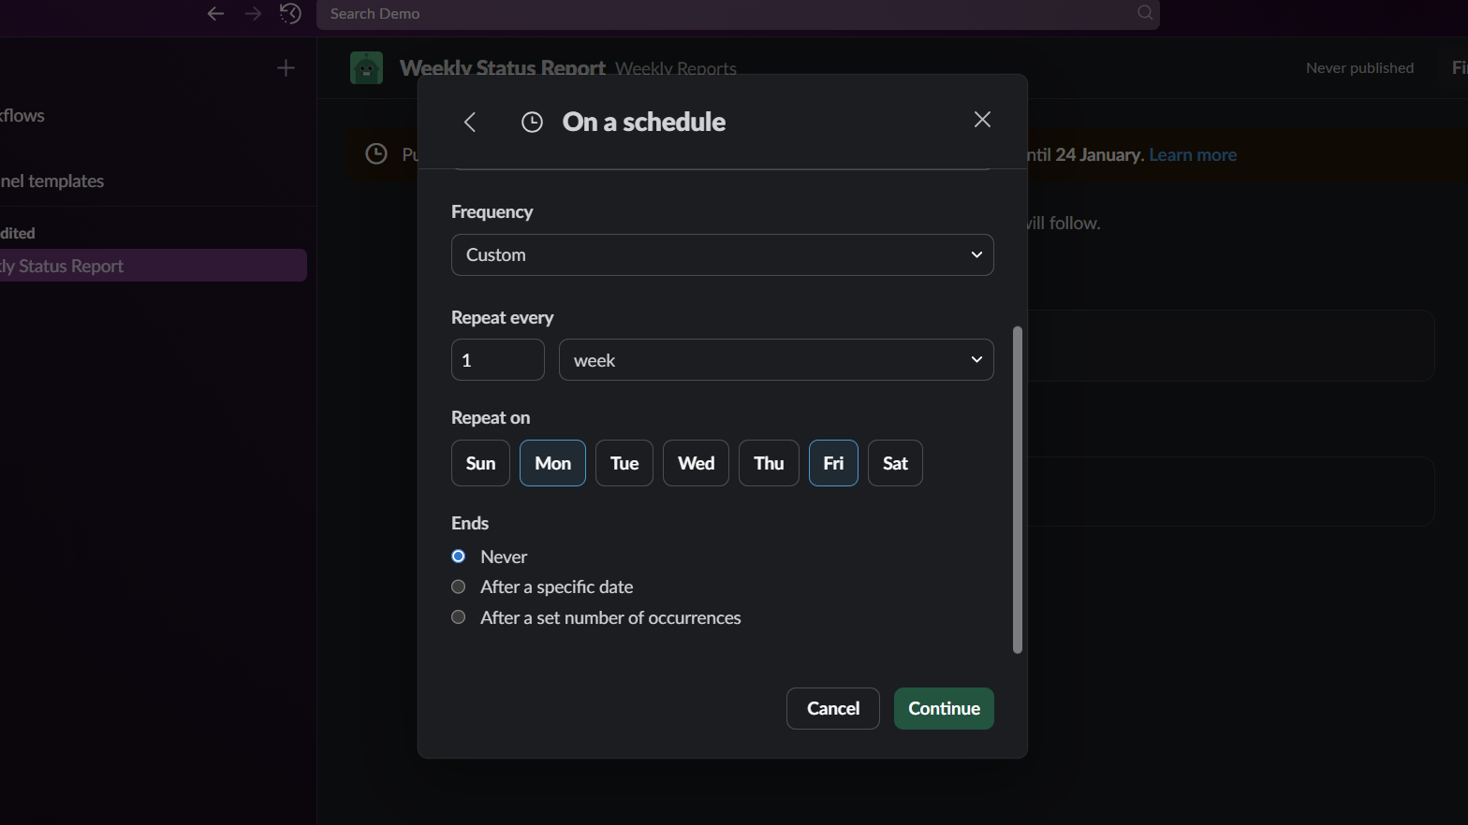Navigate forward with the right arrow in top bar

253,13
